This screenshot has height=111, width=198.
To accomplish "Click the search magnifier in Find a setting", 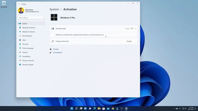I will [44, 18].
